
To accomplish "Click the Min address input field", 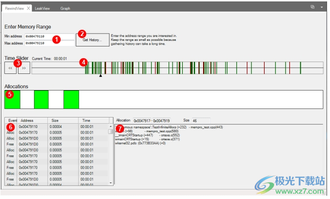I will pos(50,36).
